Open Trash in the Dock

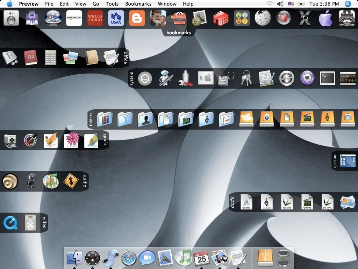click(x=283, y=258)
